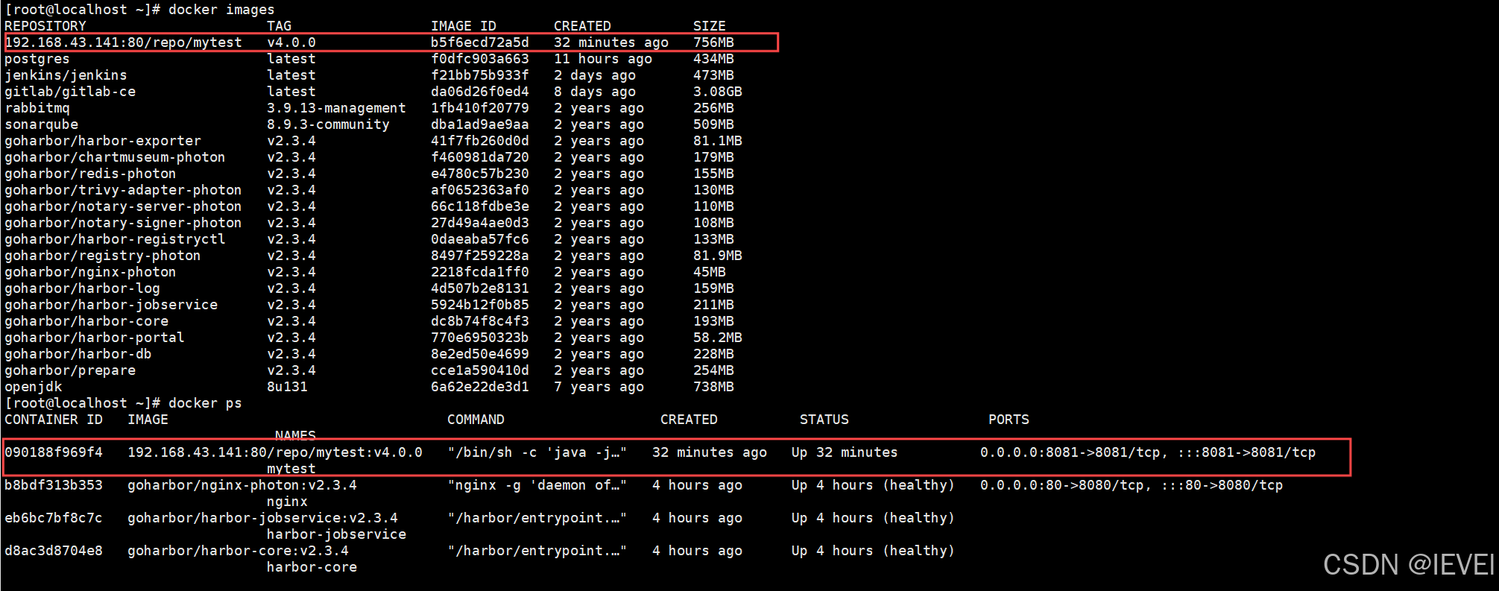Viewport: 1499px width, 591px height.
Task: Click goharbor/harbor-registryctl repository name
Action: (115, 239)
